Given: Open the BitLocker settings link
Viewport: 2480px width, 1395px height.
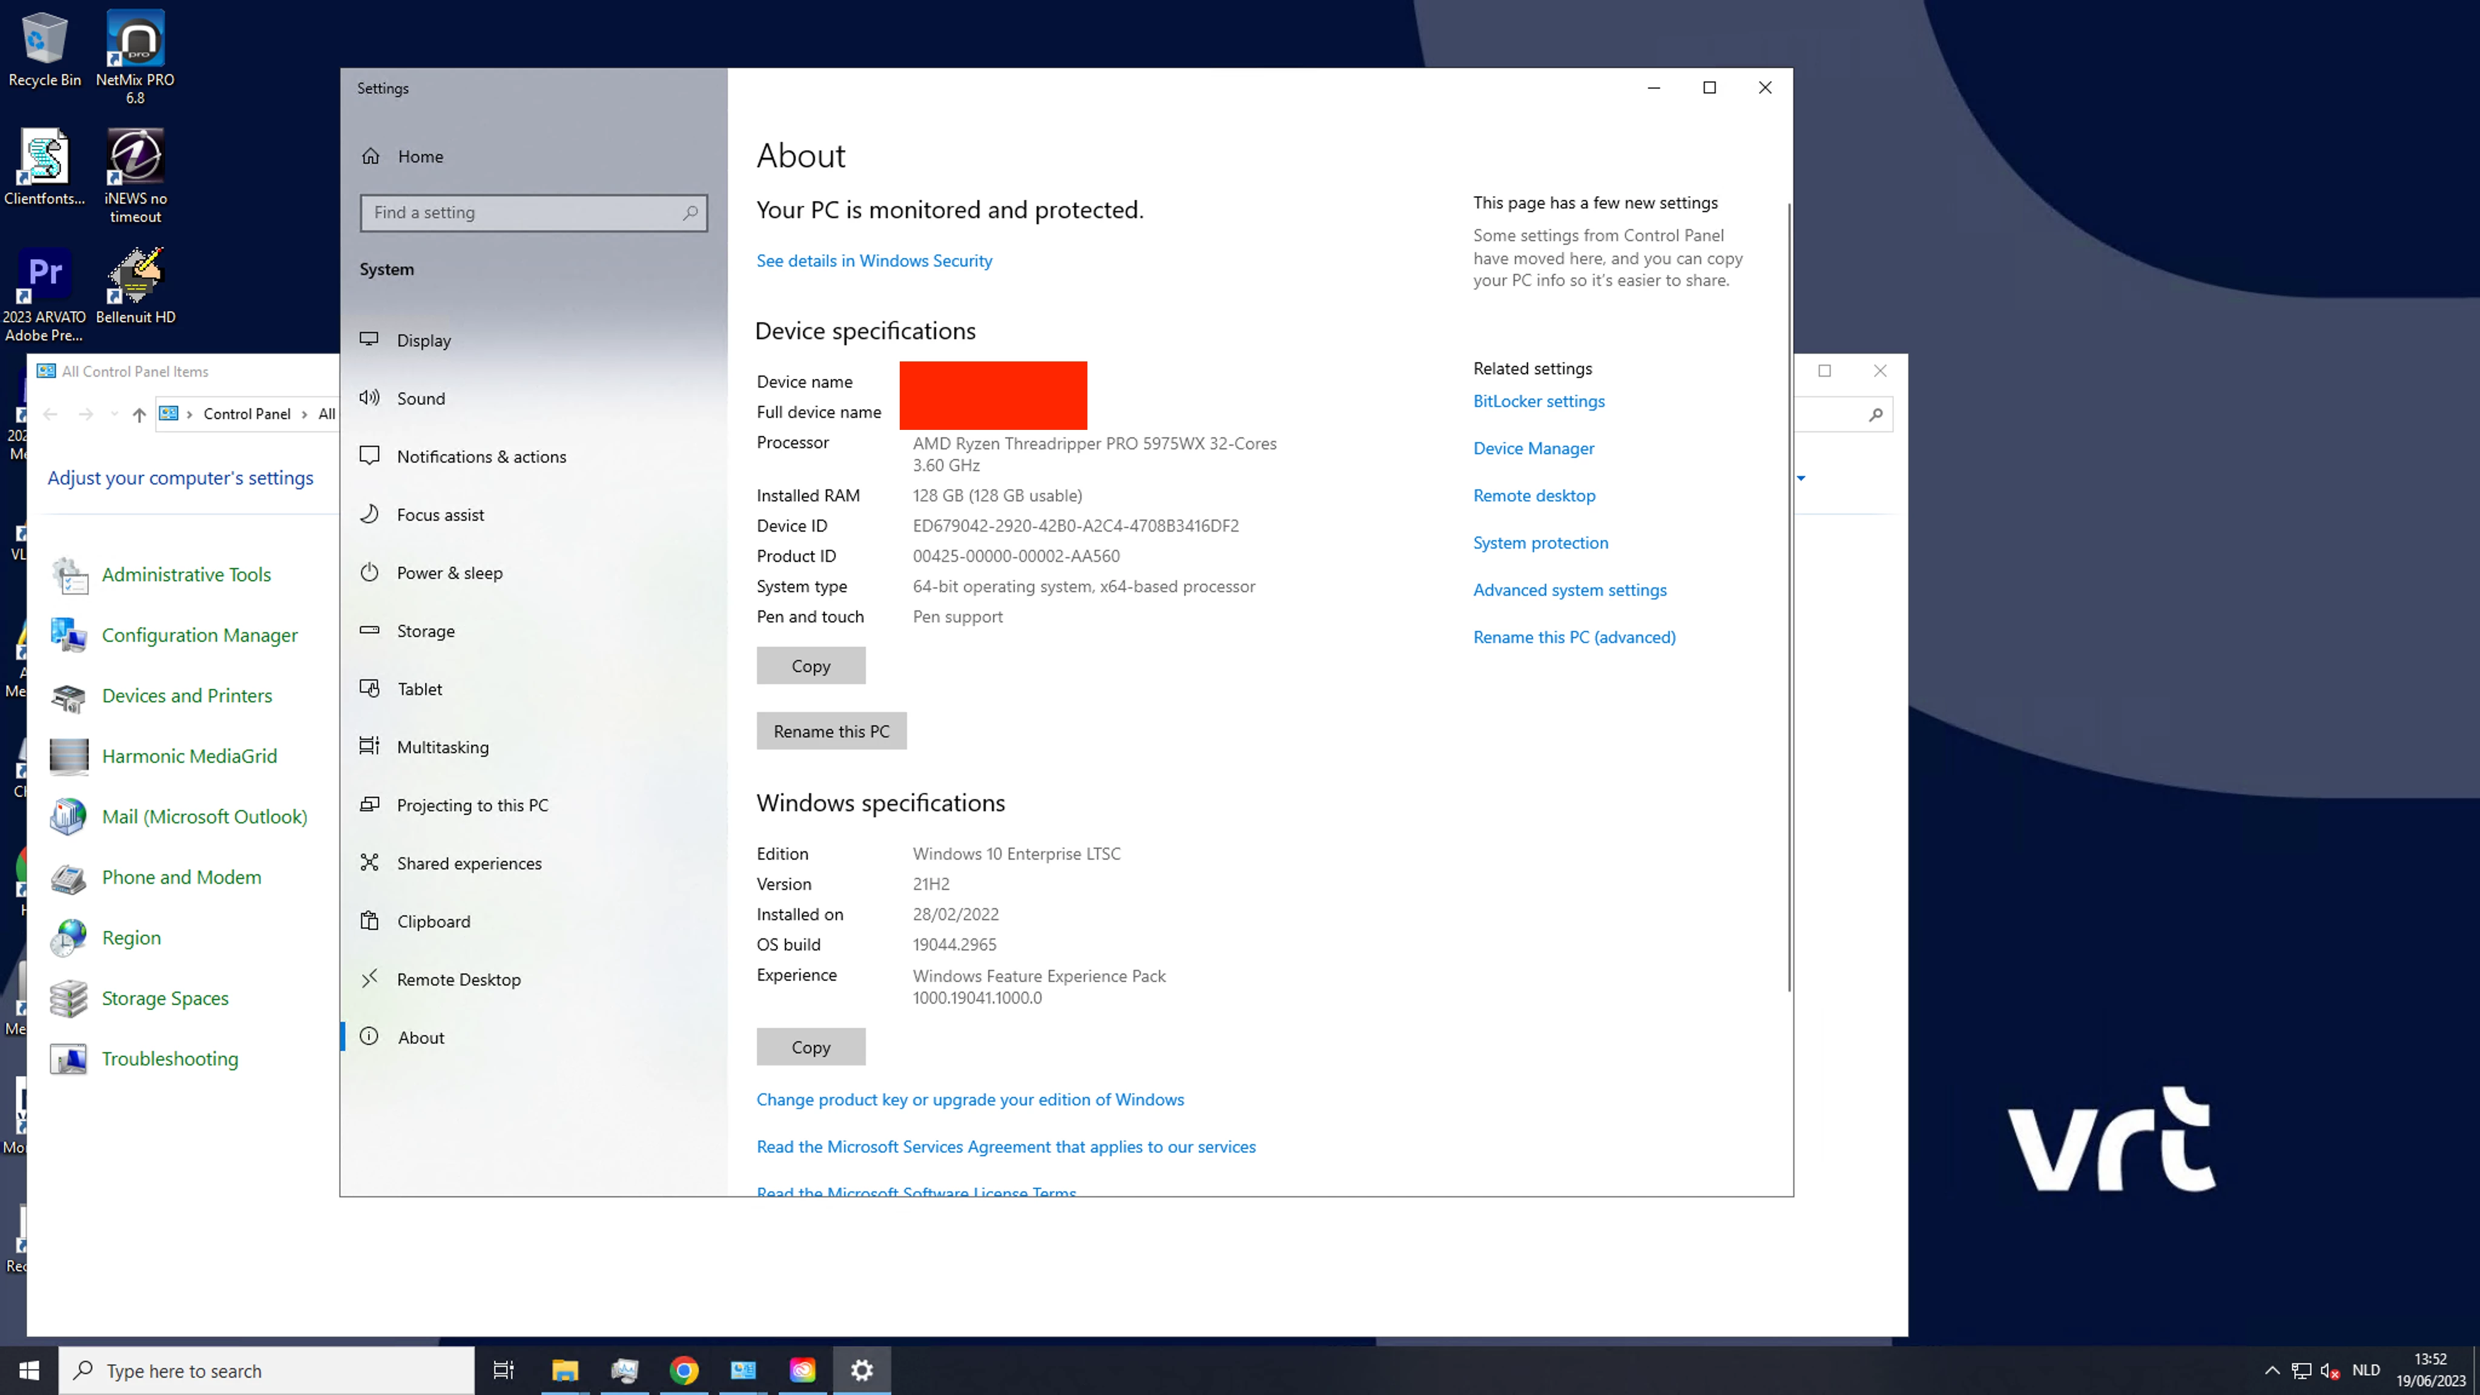Looking at the screenshot, I should point(1538,401).
